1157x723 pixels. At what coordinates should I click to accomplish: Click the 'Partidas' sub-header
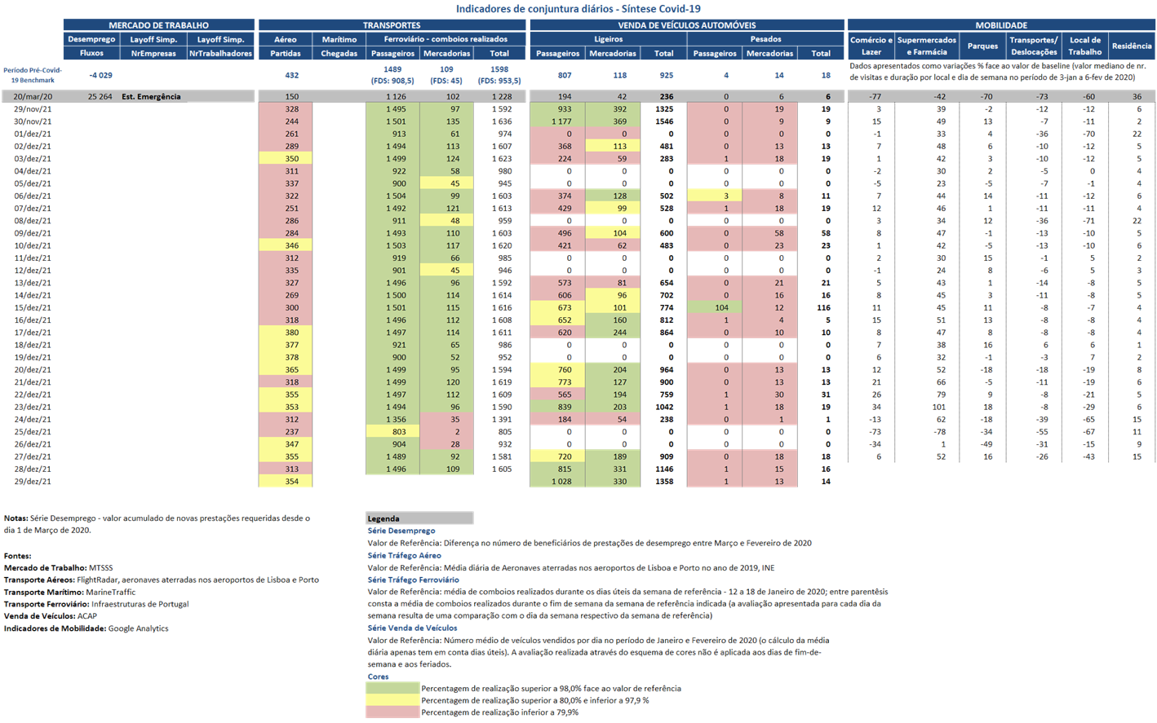pyautogui.click(x=286, y=53)
